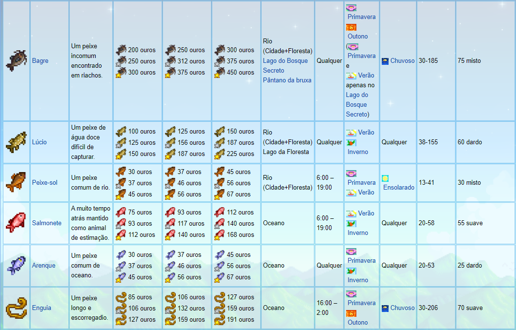Click the Peixe-sol sunfish image

(16, 182)
